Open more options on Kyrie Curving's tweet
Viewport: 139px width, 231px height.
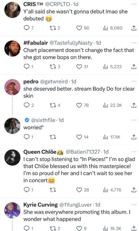point(134,205)
